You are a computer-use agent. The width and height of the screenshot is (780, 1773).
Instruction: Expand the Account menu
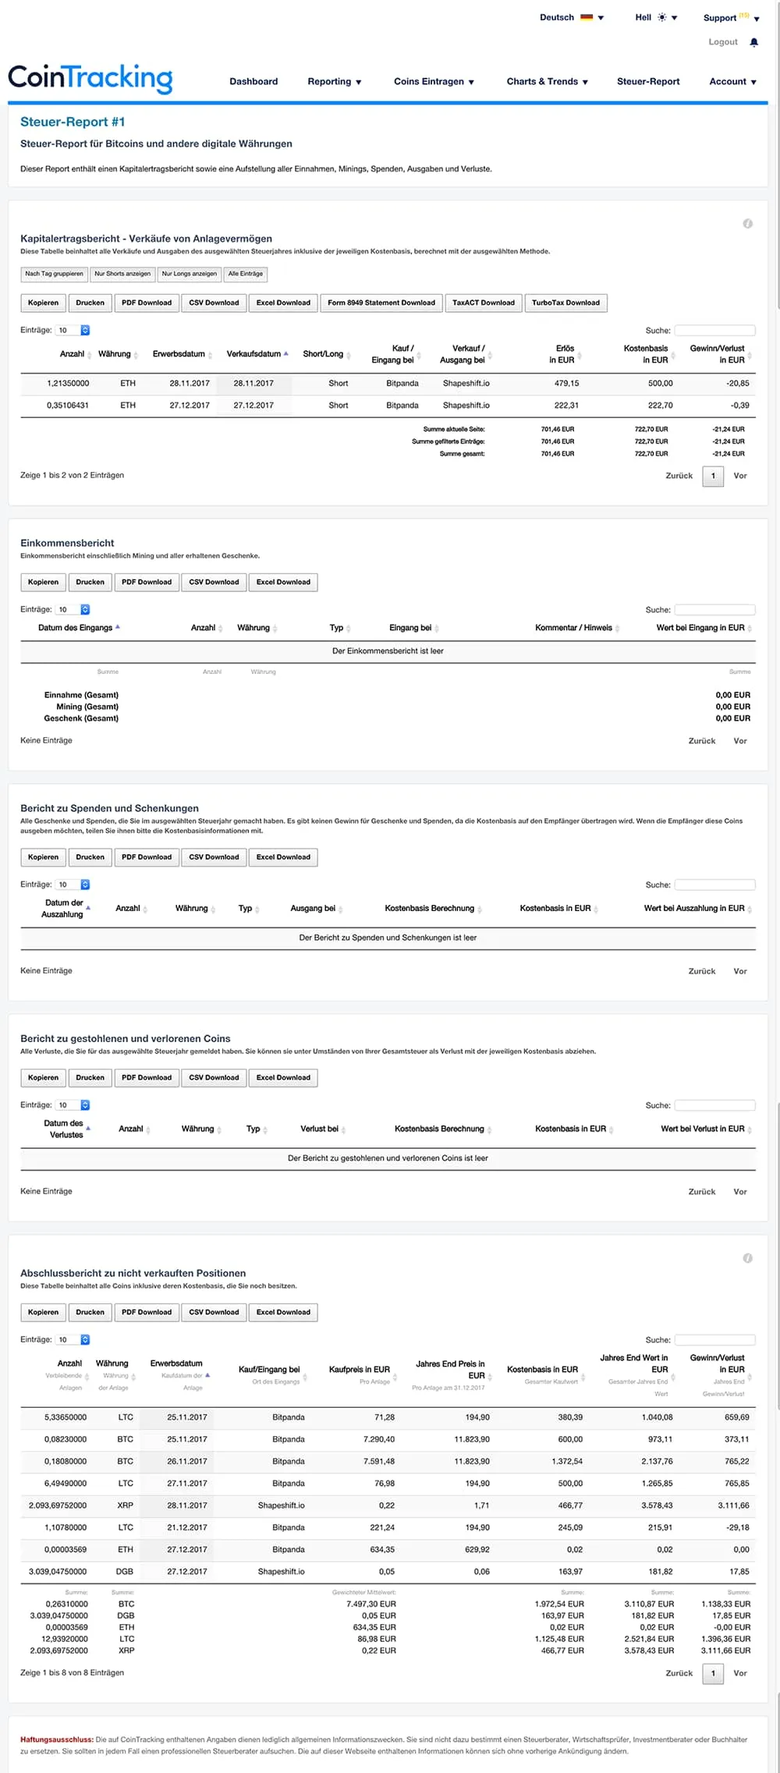tap(732, 82)
